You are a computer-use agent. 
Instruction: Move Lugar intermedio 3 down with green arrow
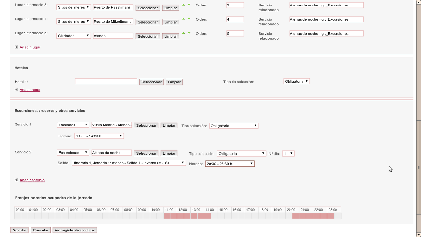tap(189, 4)
